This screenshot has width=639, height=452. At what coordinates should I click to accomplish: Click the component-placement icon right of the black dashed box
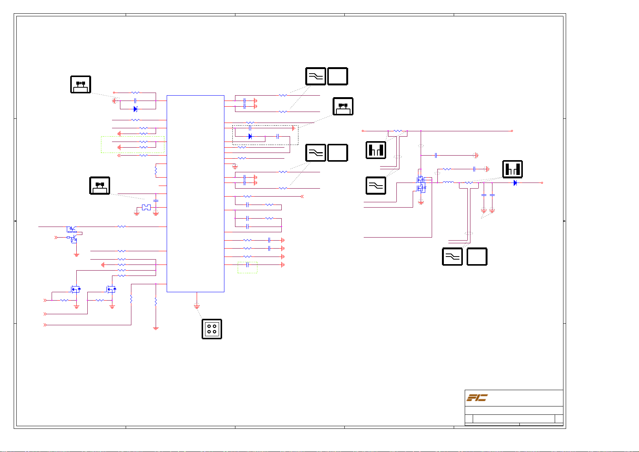click(x=343, y=106)
